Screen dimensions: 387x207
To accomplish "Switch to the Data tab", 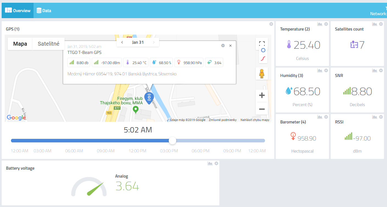I will pyautogui.click(x=43, y=10).
